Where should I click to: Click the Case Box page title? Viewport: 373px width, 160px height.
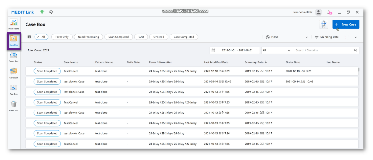click(35, 24)
